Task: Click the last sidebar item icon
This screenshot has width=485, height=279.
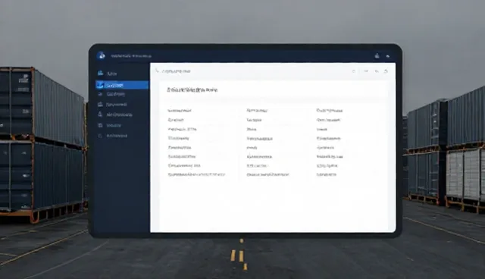Action: [x=100, y=136]
